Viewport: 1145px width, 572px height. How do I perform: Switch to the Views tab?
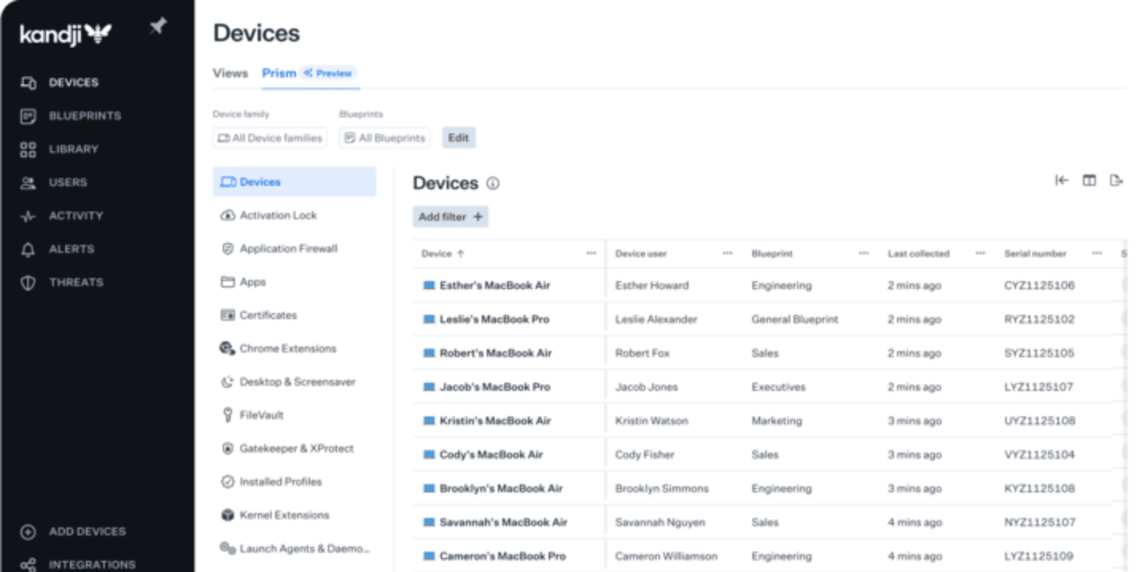(230, 74)
